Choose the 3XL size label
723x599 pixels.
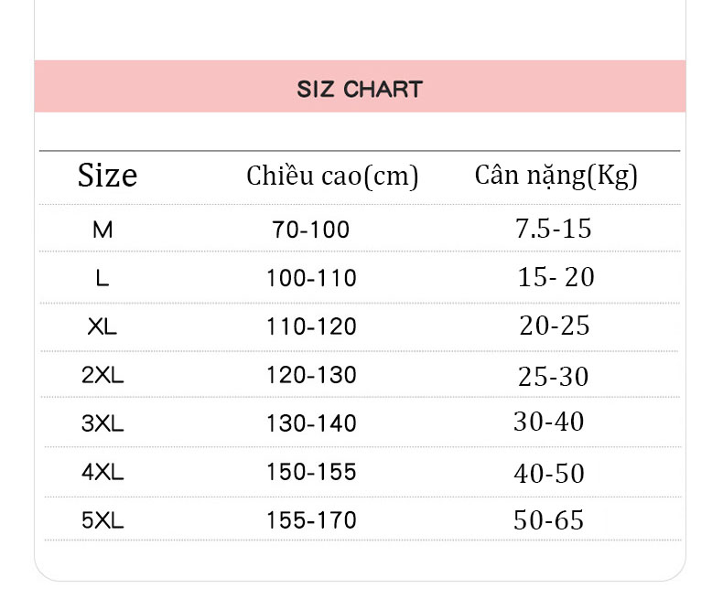click(x=103, y=423)
